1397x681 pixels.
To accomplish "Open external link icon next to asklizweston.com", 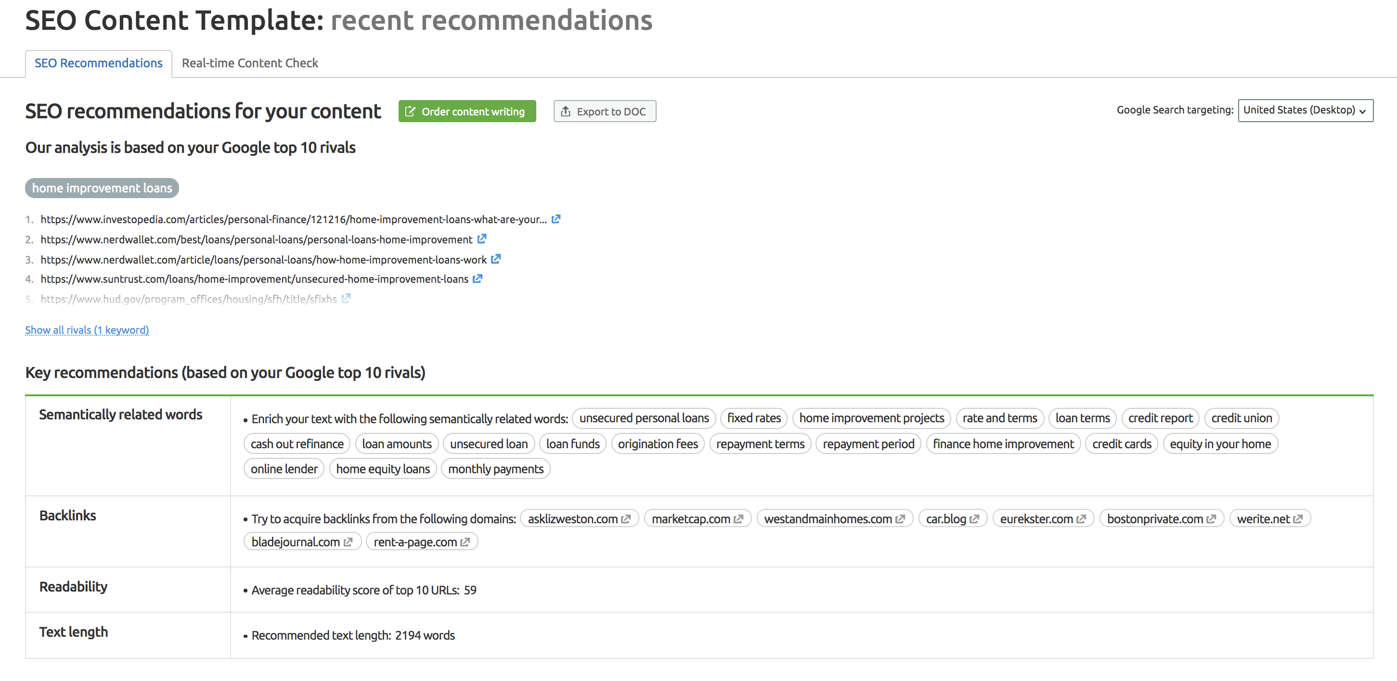I will point(626,519).
